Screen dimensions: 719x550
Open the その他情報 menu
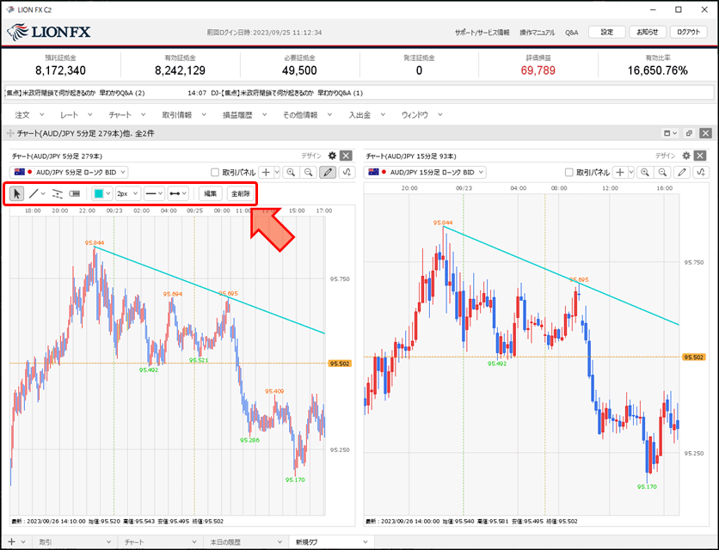tap(307, 114)
